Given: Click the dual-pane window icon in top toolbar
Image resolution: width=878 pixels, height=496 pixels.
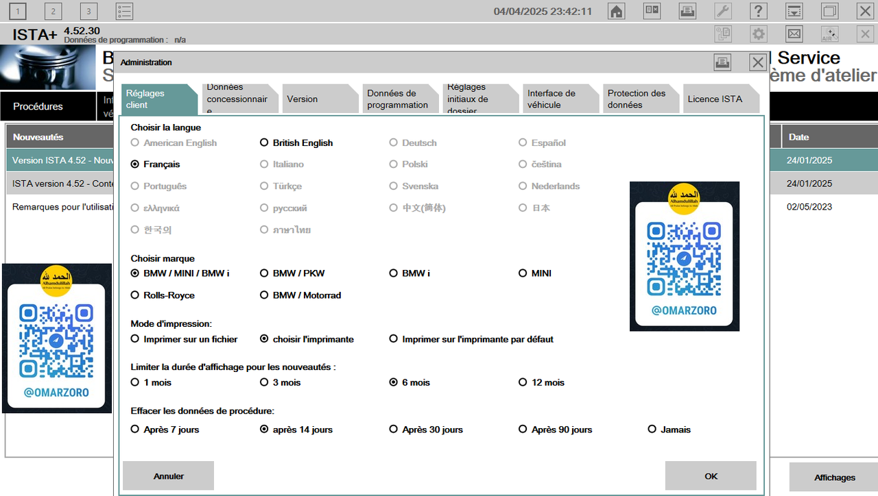Looking at the screenshot, I should [x=652, y=11].
